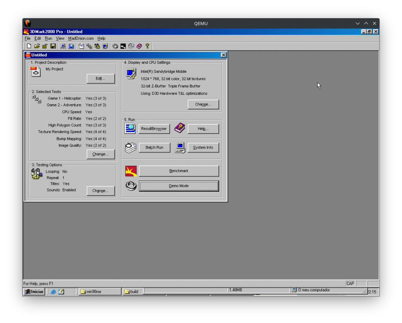Click Change in Display and CPU Settings
Viewport: 402px width, 323px height.
pyautogui.click(x=203, y=104)
